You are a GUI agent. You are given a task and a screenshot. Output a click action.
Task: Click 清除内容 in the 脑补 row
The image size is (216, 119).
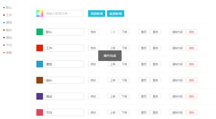coord(177,80)
